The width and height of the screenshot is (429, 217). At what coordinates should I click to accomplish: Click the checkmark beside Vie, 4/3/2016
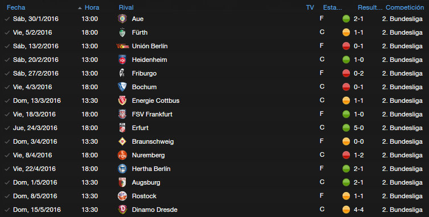7,87
